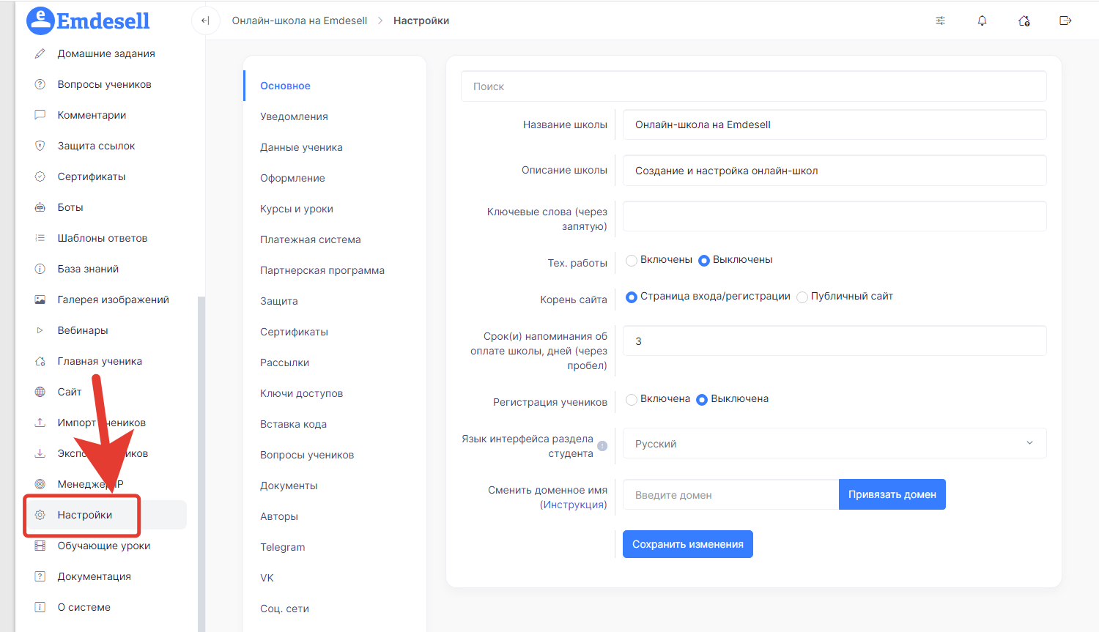Collapse the sidebar with the arrow button
This screenshot has height=632, width=1099.
[205, 21]
